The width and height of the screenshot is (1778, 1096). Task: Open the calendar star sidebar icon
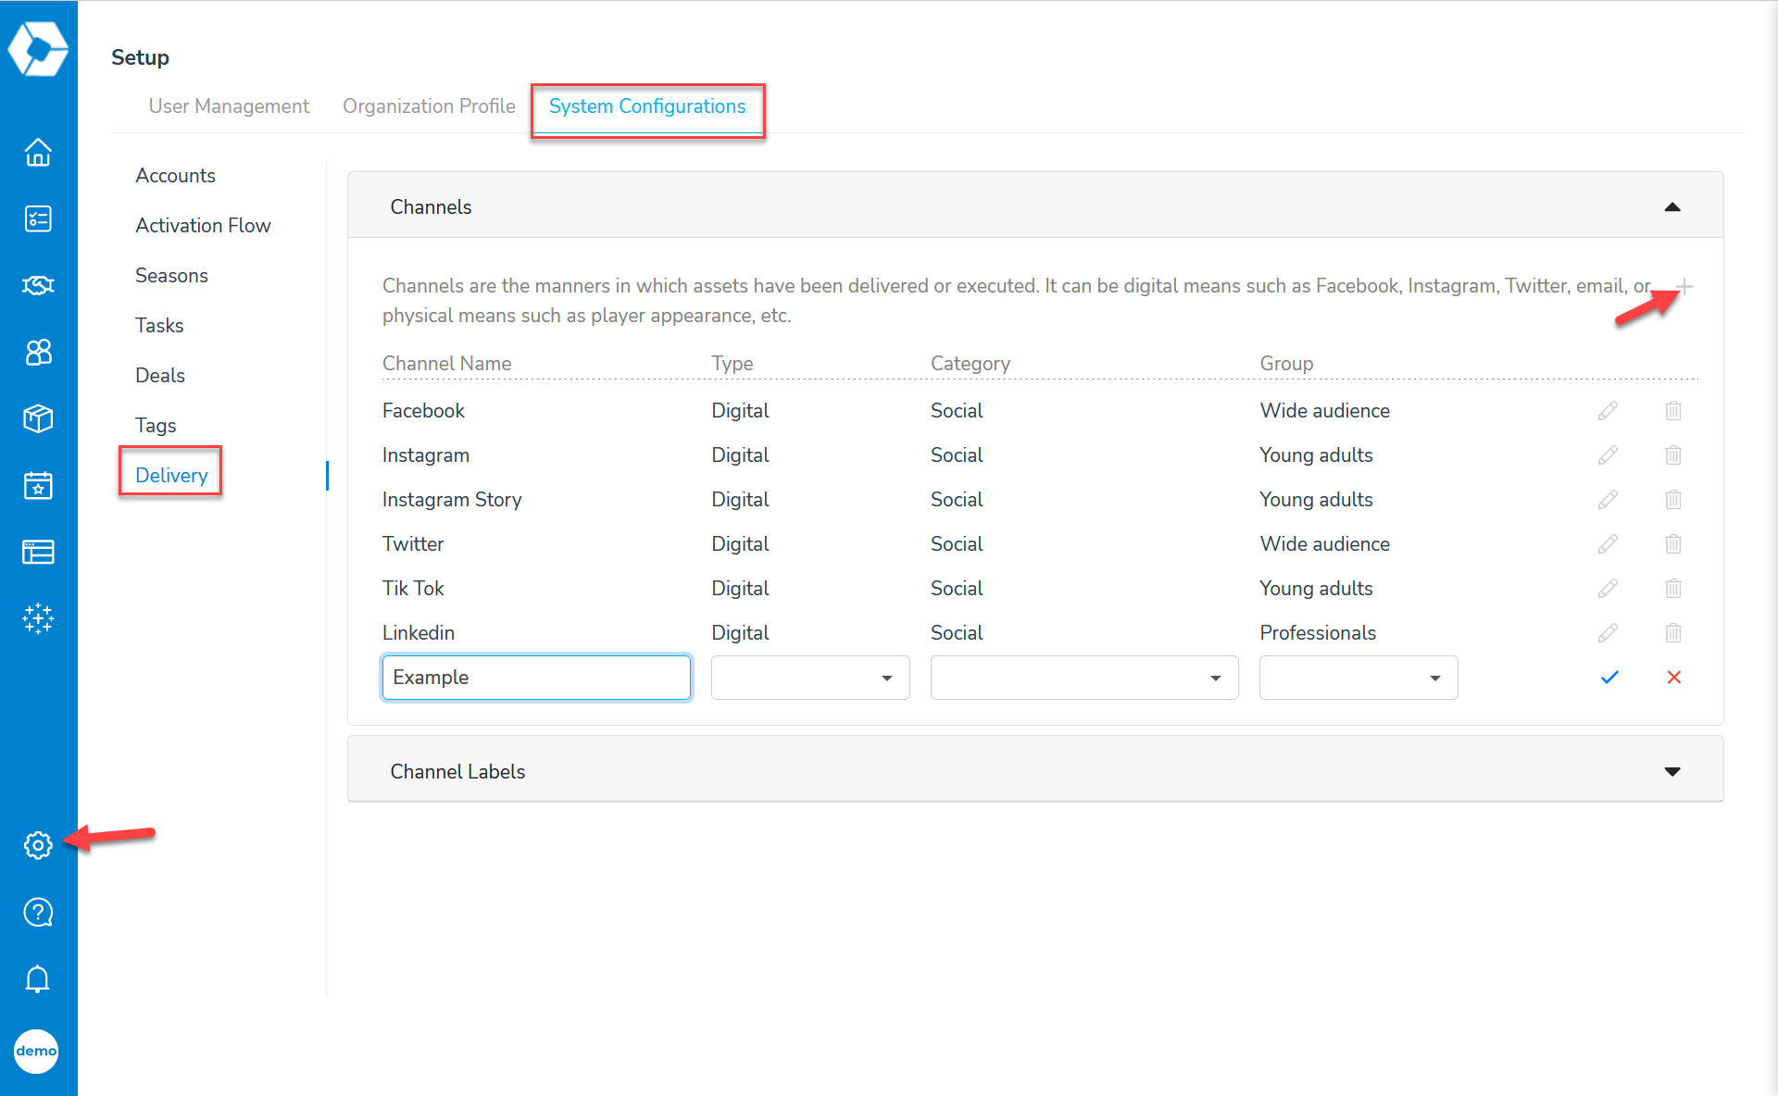pos(38,485)
